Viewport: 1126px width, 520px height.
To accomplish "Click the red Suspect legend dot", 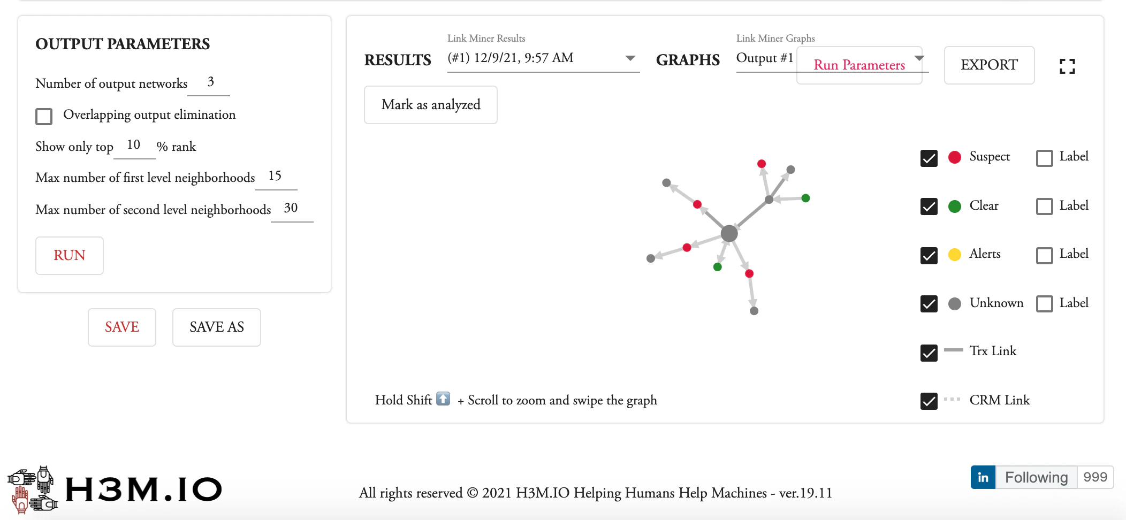I will coord(955,157).
